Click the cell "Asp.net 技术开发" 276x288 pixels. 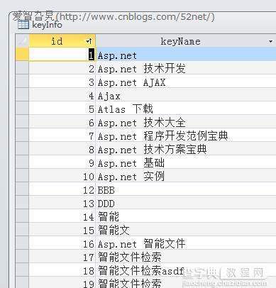[x=186, y=68]
